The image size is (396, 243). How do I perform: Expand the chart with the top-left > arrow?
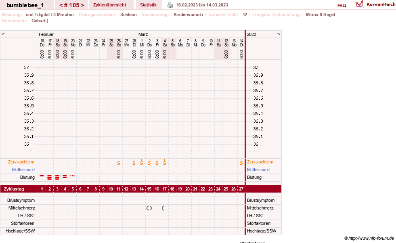(3, 34)
